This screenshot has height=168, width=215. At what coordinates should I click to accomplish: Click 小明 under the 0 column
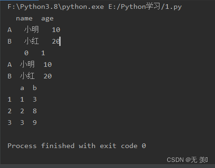[x=27, y=64]
